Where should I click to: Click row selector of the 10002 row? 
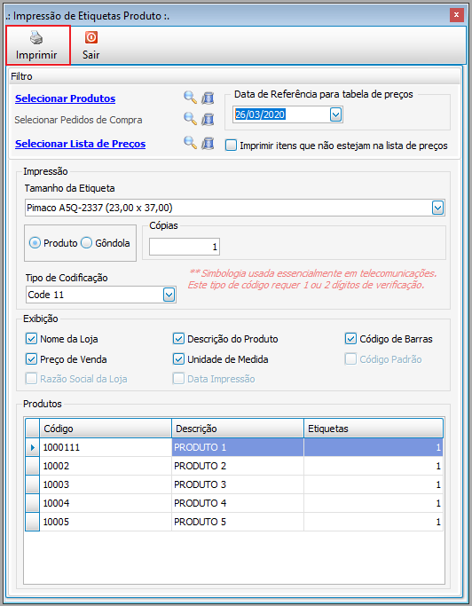pyautogui.click(x=33, y=466)
